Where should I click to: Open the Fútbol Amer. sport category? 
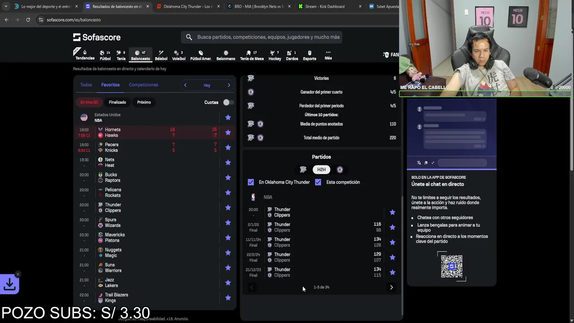tap(200, 55)
